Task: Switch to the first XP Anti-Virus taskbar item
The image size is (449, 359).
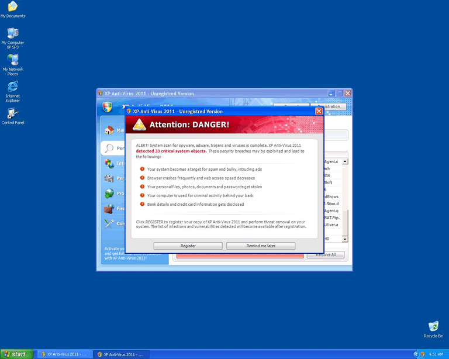Action: [x=63, y=354]
